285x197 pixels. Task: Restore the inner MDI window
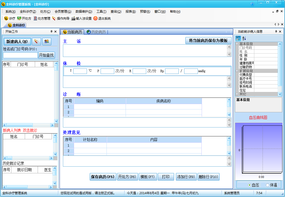tap(277, 11)
